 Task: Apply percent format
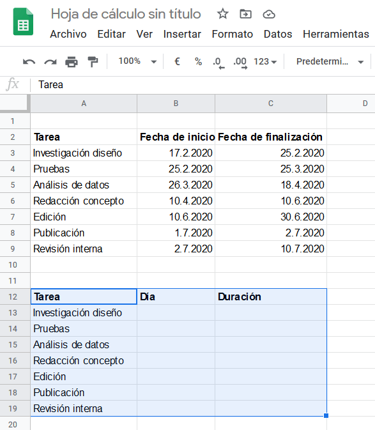(198, 61)
